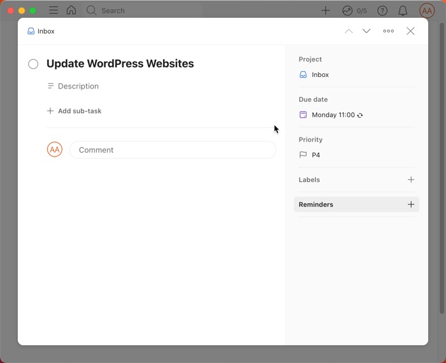Click the purple calendar due date icon
Image resolution: width=446 pixels, height=363 pixels.
point(303,115)
